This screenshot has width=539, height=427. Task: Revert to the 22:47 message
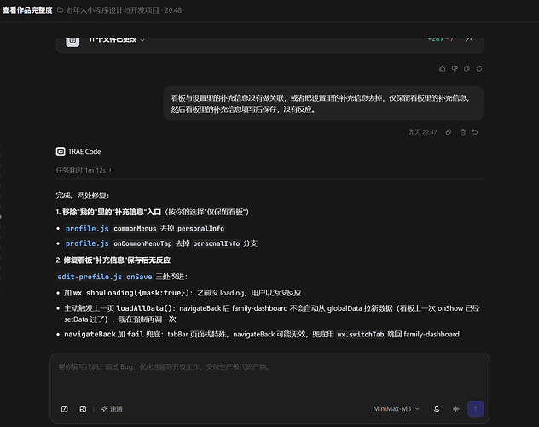pos(475,132)
